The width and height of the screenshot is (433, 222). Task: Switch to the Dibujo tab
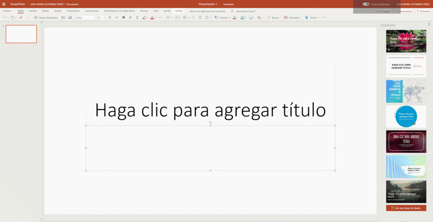point(46,11)
